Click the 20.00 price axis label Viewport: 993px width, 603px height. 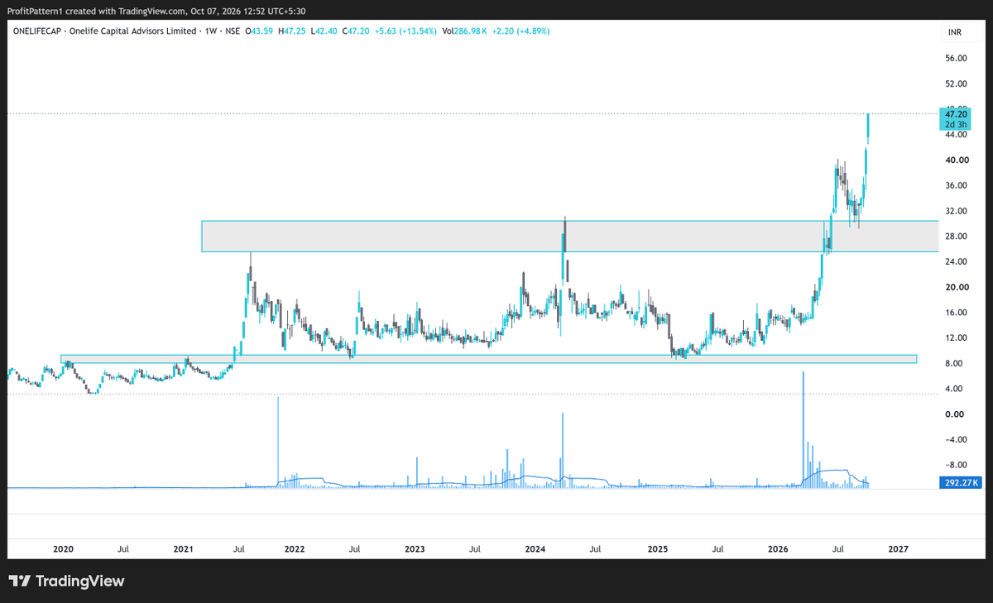click(957, 287)
